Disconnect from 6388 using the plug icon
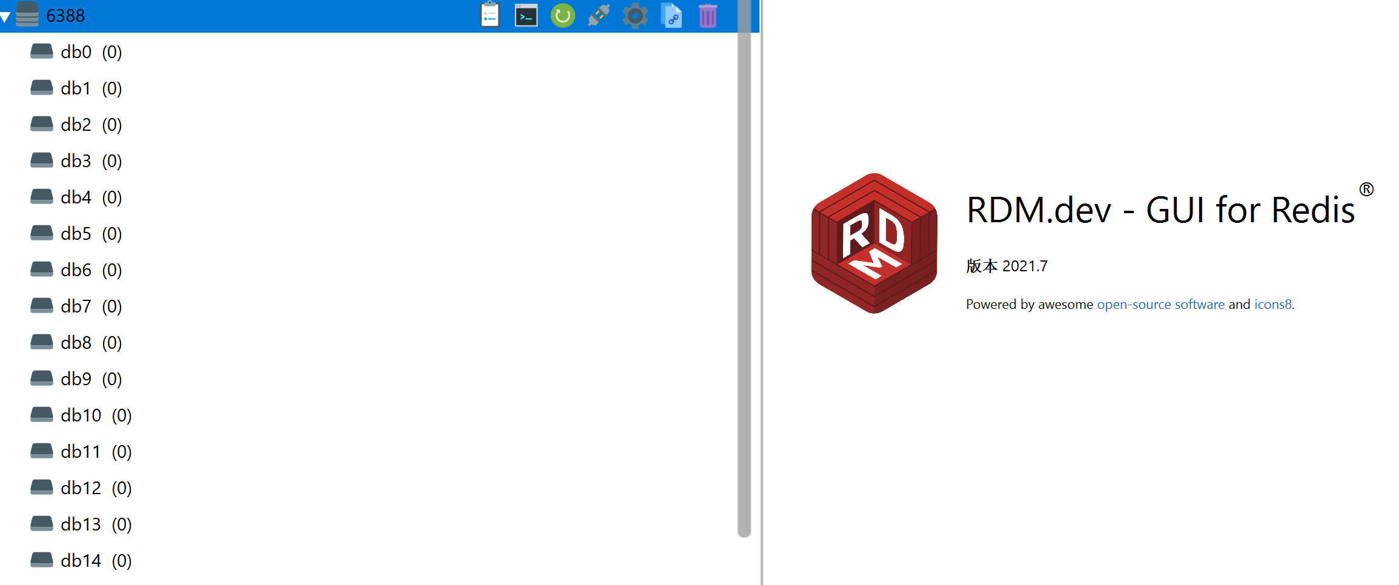 tap(599, 16)
